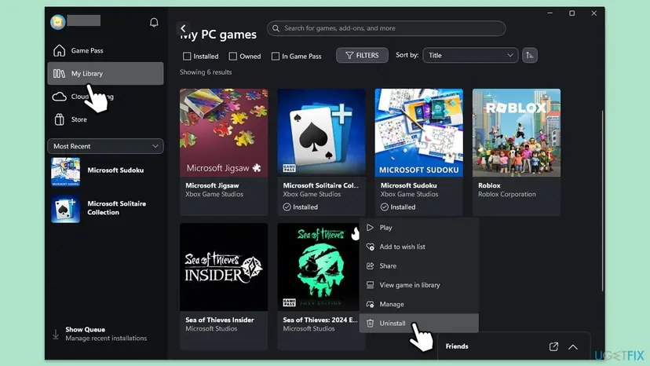
Task: Open Sea of Thieves Insider tile
Action: (224, 287)
